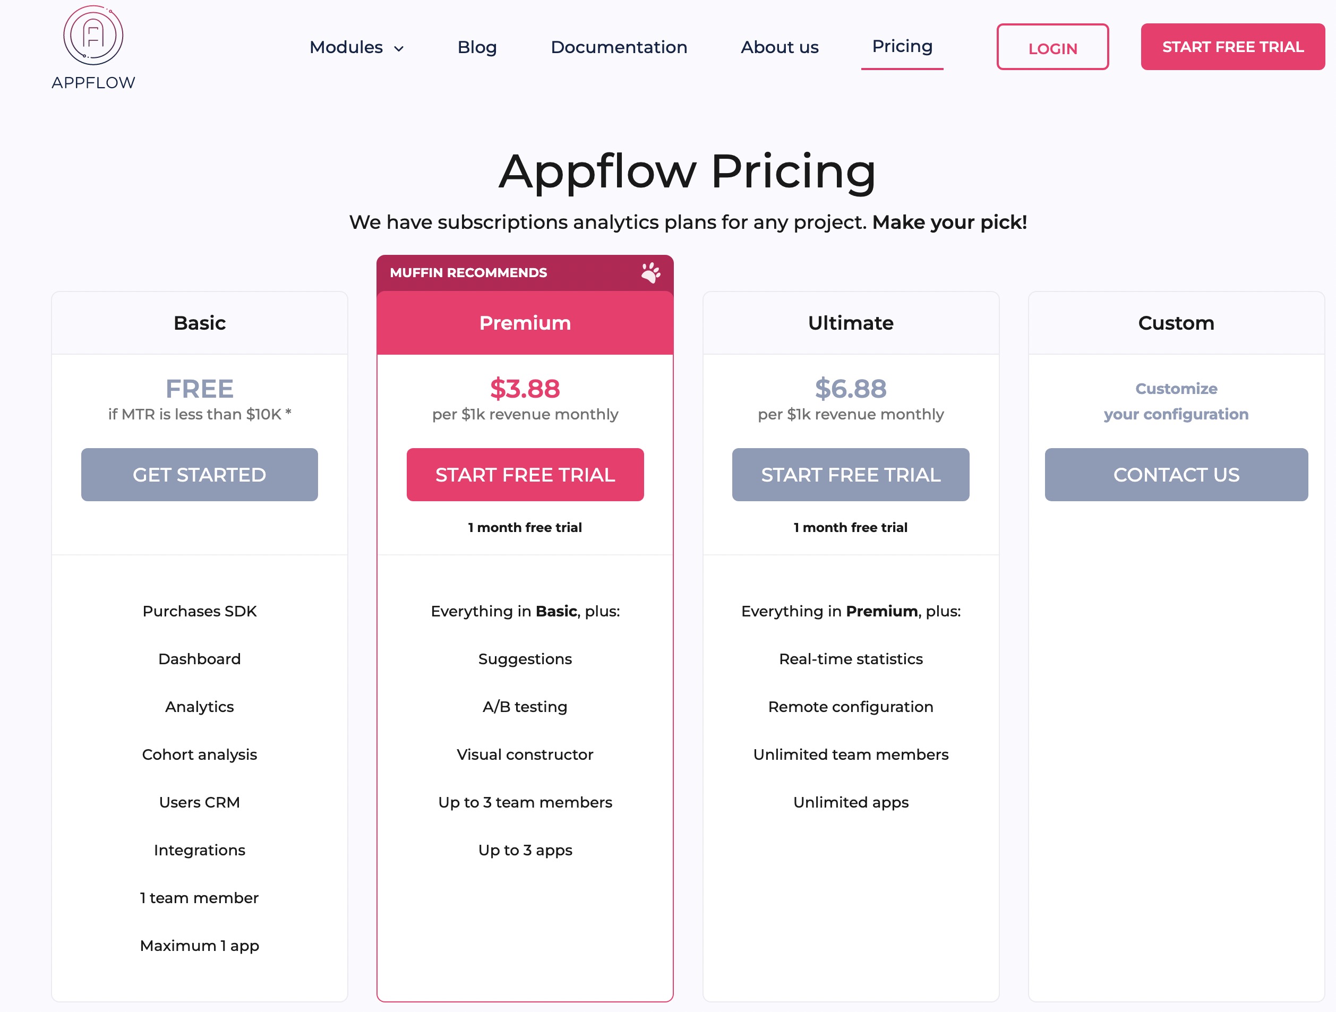Viewport: 1336px width, 1012px height.
Task: Click the paw icon on Muffin Recommends banner
Action: point(650,273)
